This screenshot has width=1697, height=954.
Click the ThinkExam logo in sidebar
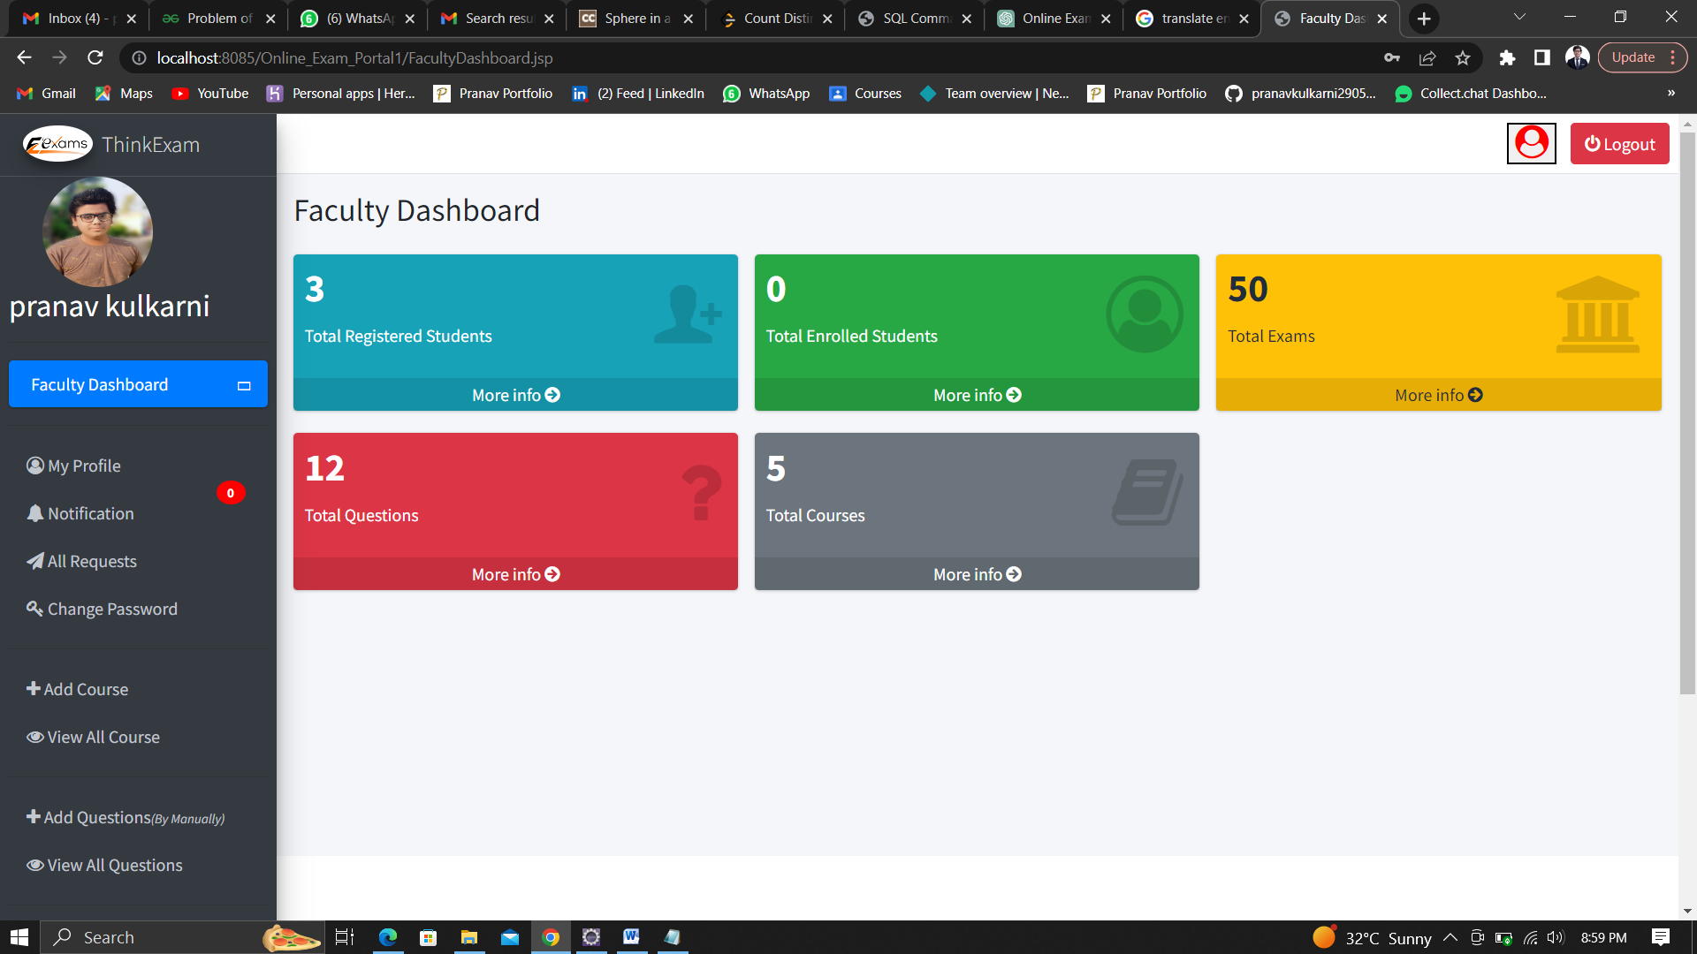58,144
